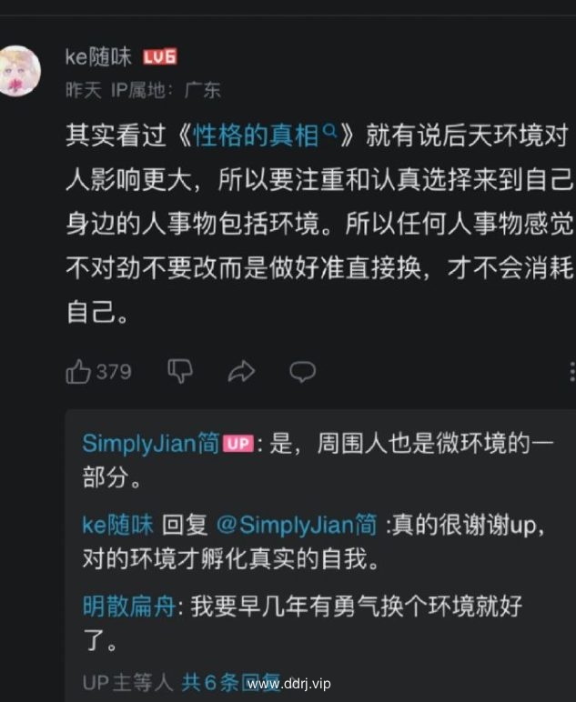
Task: Open the 性格的真相 search link
Action: pyautogui.click(x=256, y=135)
